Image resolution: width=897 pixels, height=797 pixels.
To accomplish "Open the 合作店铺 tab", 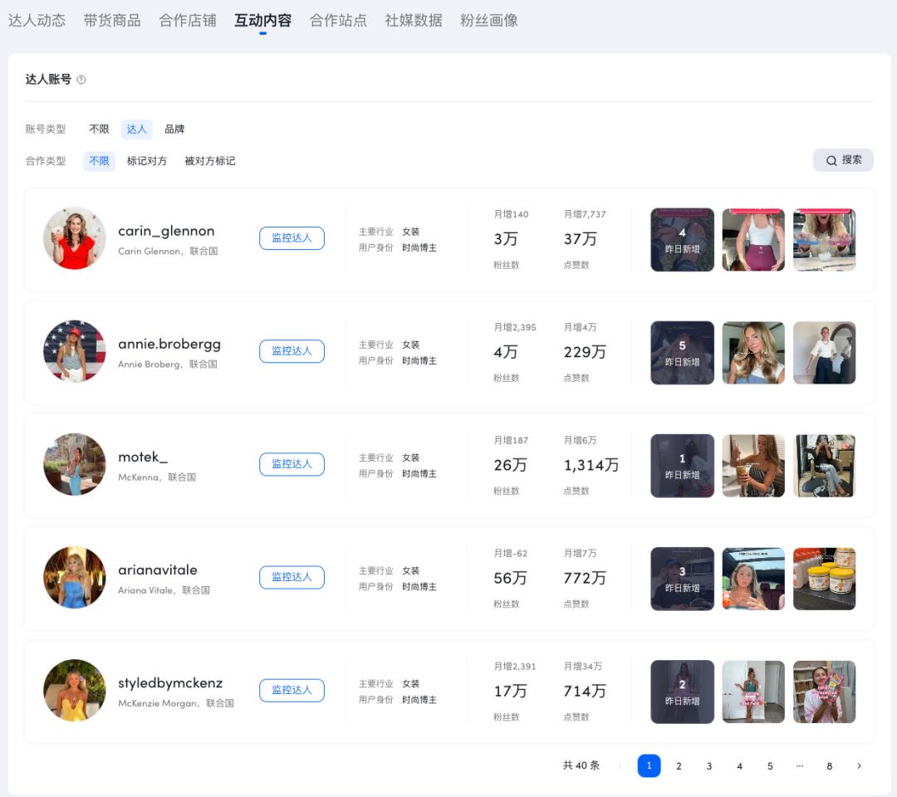I will pos(188,21).
